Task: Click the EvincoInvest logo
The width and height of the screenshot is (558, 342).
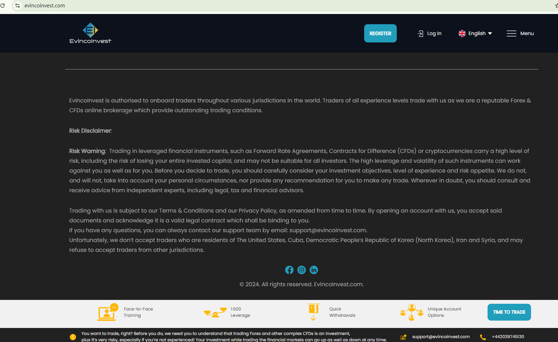Action: tap(90, 33)
